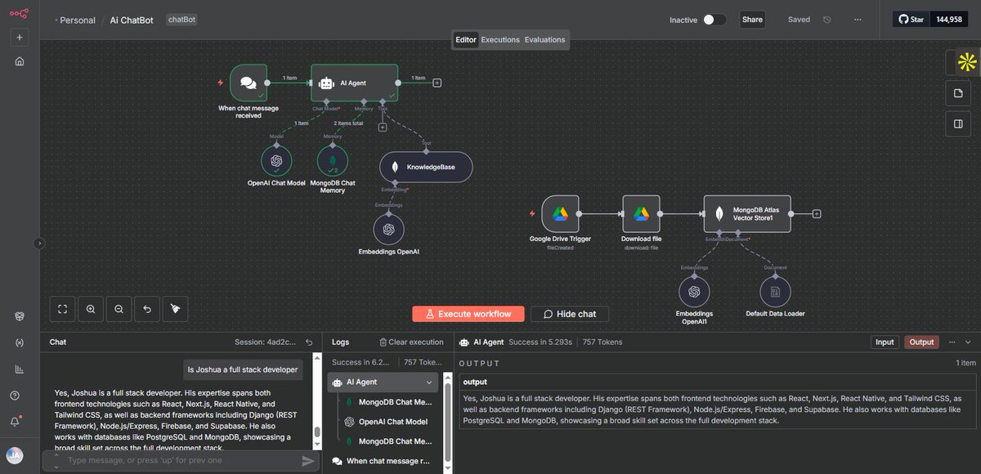Screen dimensions: 981x474
Task: Zoom out on the canvas
Action: (x=119, y=309)
